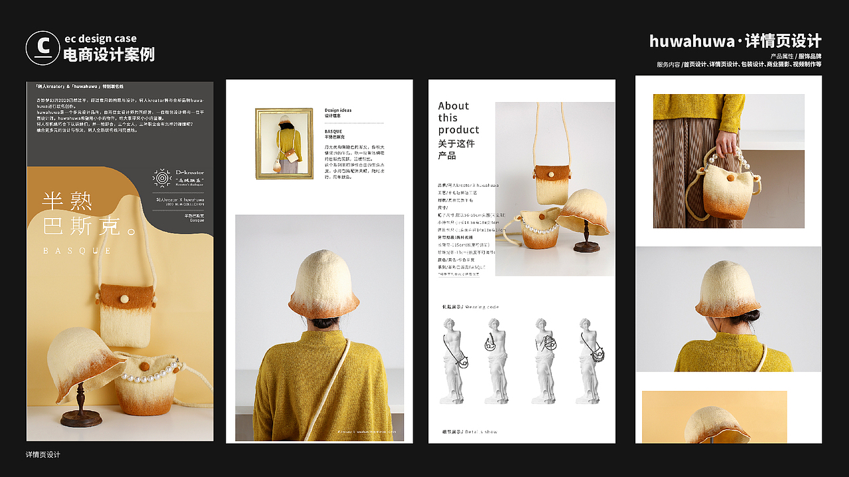Open the cropped hat image on yellow background
The height and width of the screenshot is (477, 849).
(714, 417)
